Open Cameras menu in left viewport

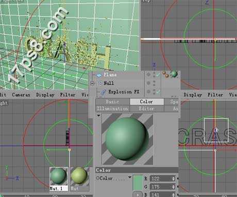coord(21,95)
